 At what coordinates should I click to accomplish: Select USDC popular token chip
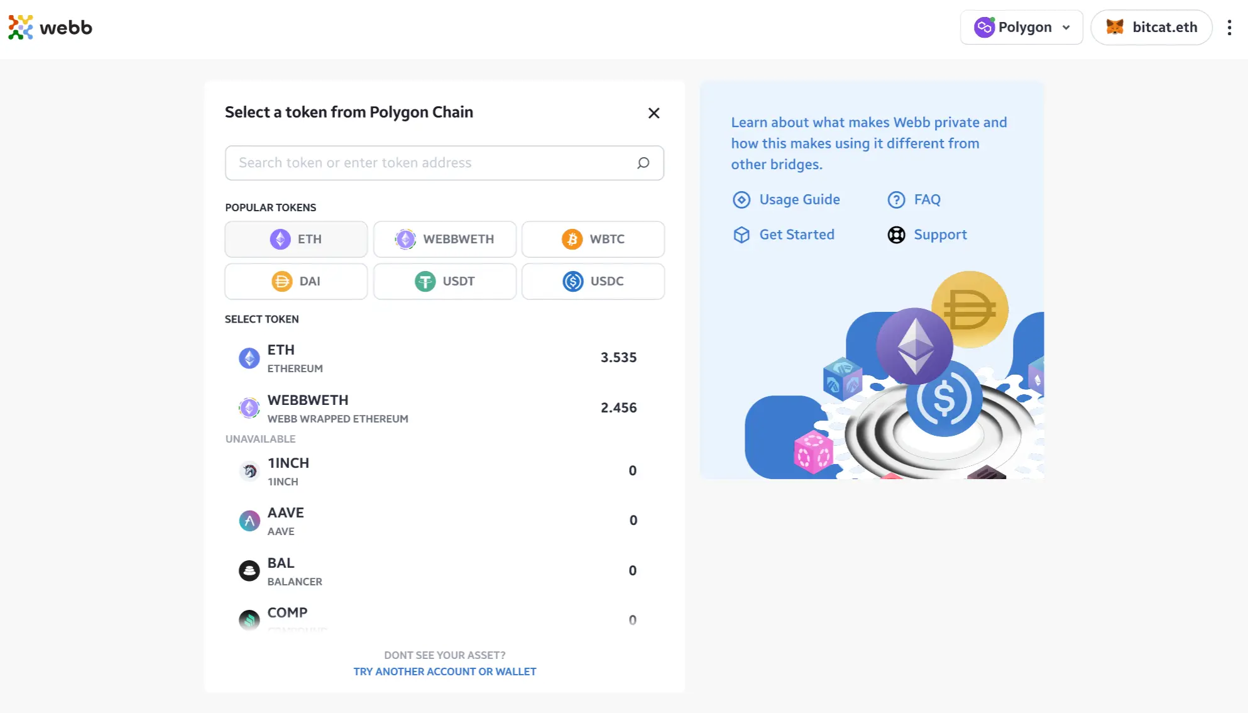593,281
